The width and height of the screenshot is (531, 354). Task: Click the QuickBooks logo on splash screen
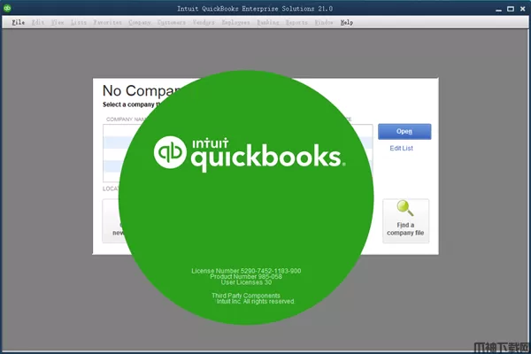(250, 155)
